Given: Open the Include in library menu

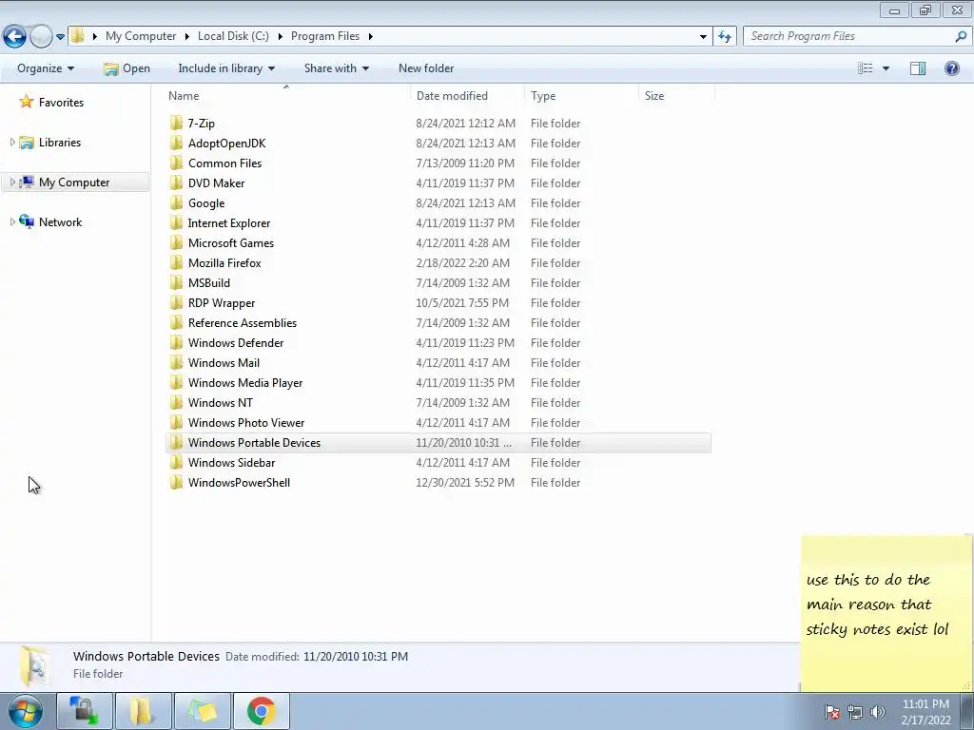Looking at the screenshot, I should 226,68.
